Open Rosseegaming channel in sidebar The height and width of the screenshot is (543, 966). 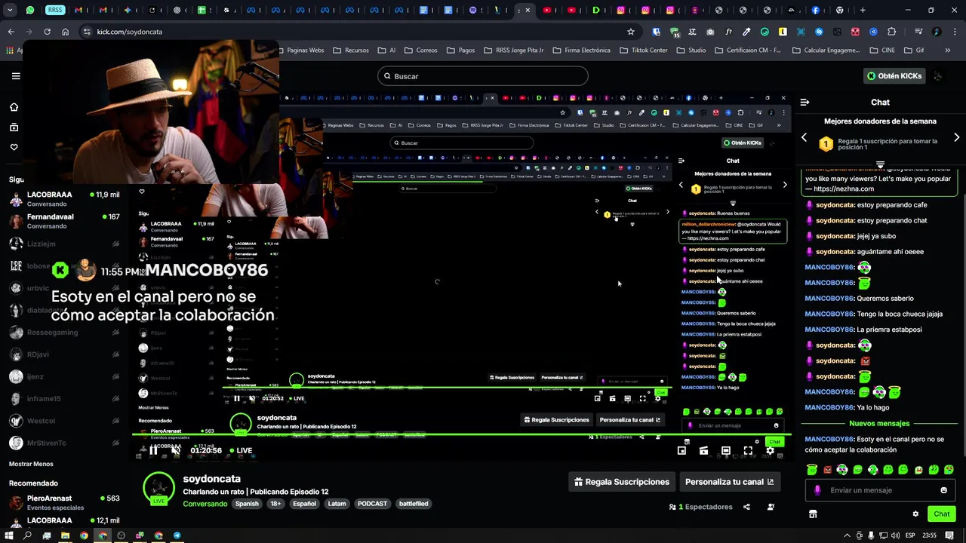point(64,333)
